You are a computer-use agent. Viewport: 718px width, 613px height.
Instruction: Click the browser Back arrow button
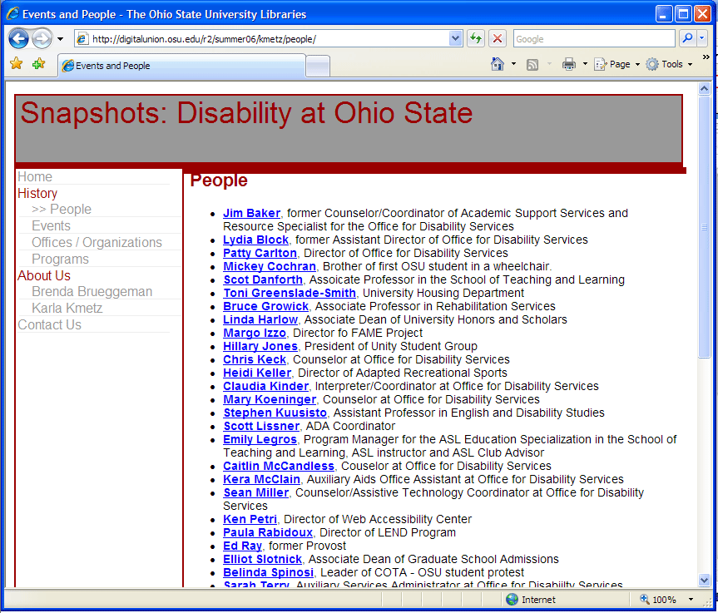pos(18,38)
